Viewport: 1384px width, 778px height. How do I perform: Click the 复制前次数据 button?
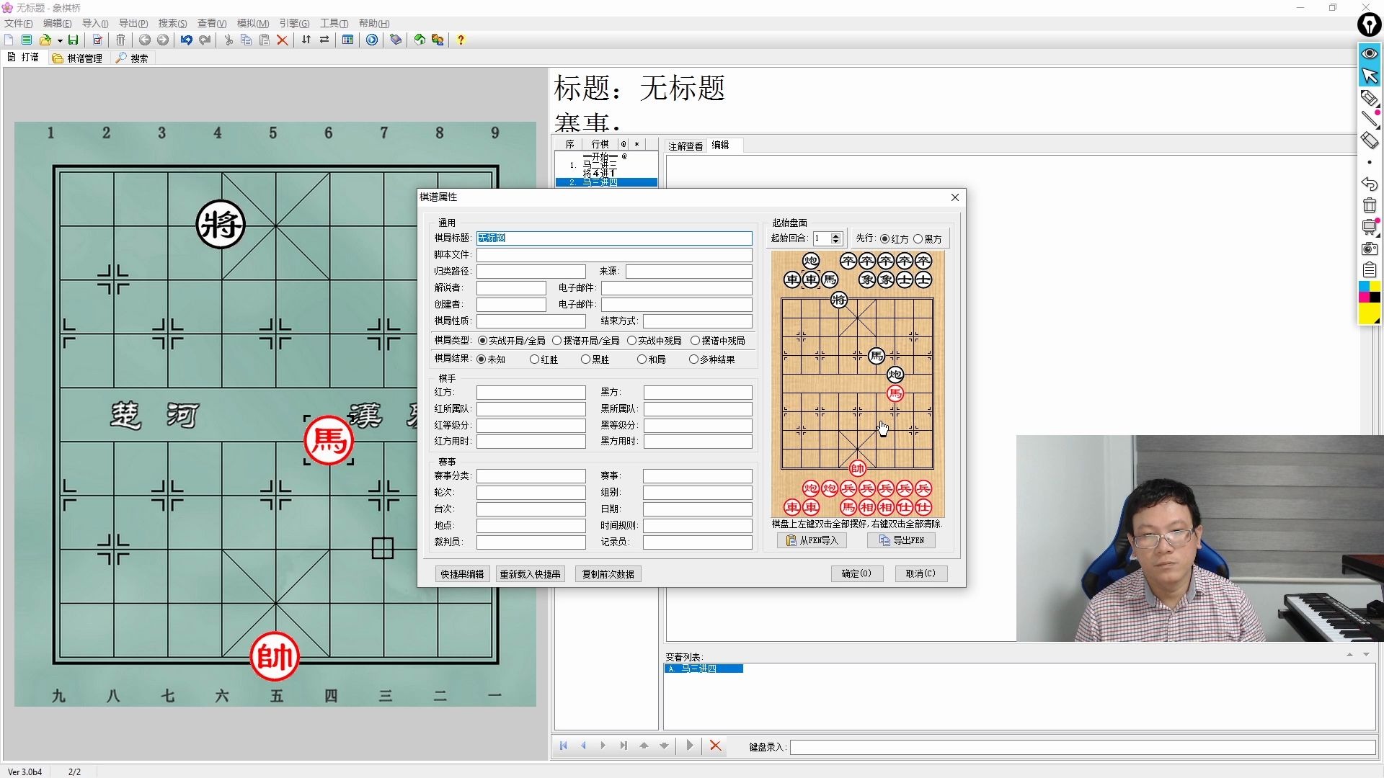pyautogui.click(x=608, y=574)
